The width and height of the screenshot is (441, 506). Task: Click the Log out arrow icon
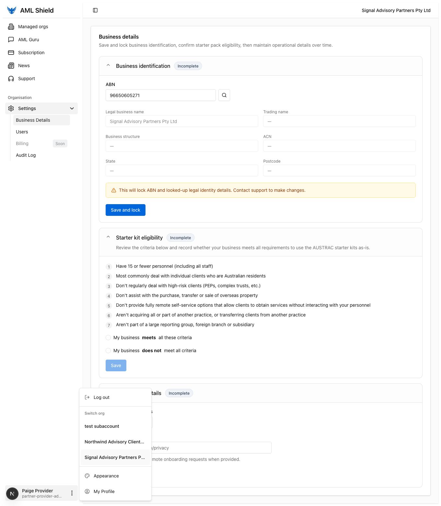click(x=87, y=397)
